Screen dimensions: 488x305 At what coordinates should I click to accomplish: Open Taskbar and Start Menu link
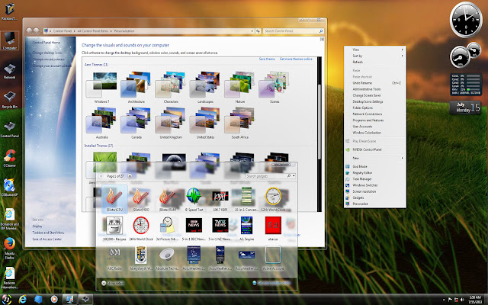click(48, 233)
